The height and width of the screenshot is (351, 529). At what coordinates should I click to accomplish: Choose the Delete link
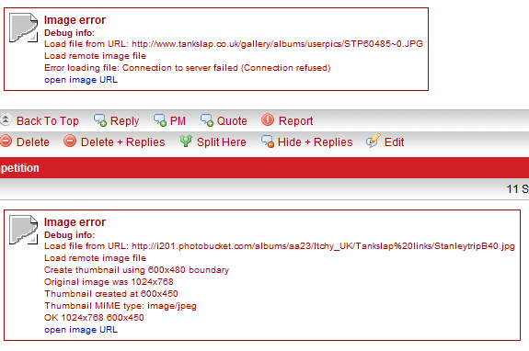pos(33,142)
